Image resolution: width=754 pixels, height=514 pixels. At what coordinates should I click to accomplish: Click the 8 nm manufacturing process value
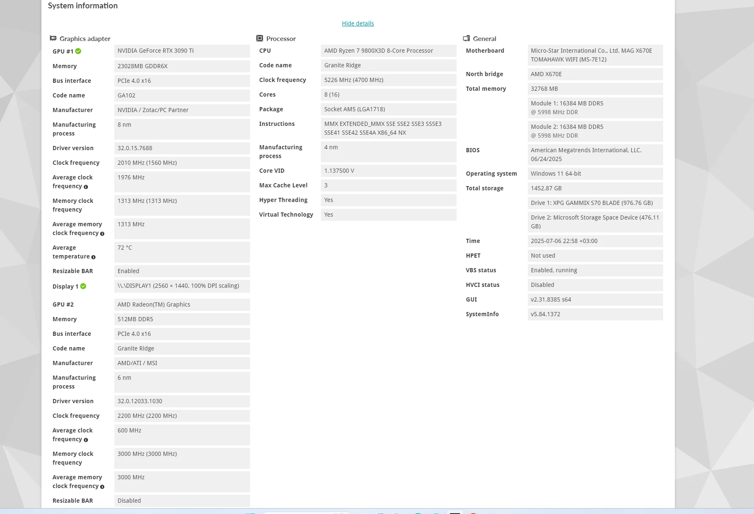[x=182, y=129]
